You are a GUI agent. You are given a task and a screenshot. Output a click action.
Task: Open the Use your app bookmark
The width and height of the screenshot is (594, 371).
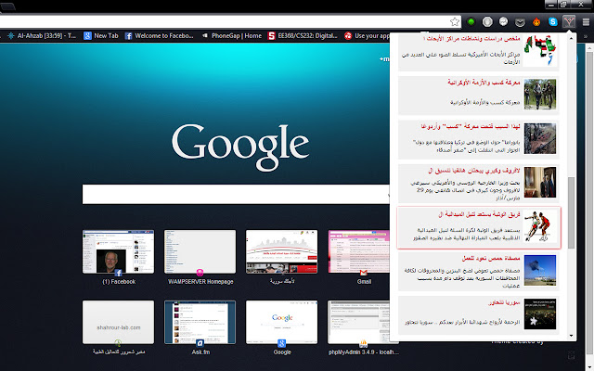[x=368, y=36]
